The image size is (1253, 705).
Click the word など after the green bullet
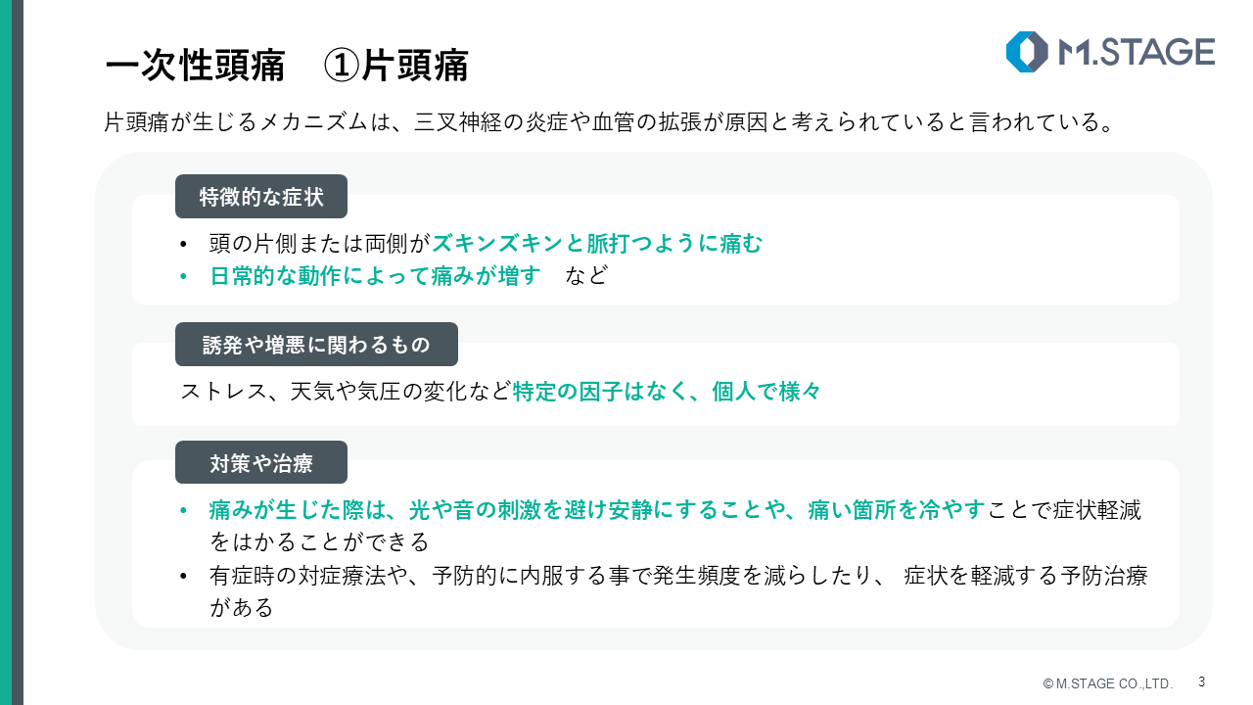(586, 276)
